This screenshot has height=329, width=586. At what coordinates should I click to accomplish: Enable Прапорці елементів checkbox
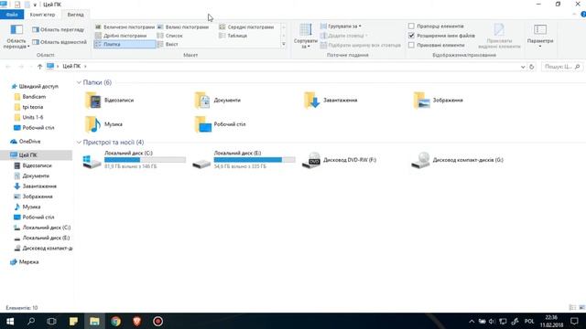[411, 27]
